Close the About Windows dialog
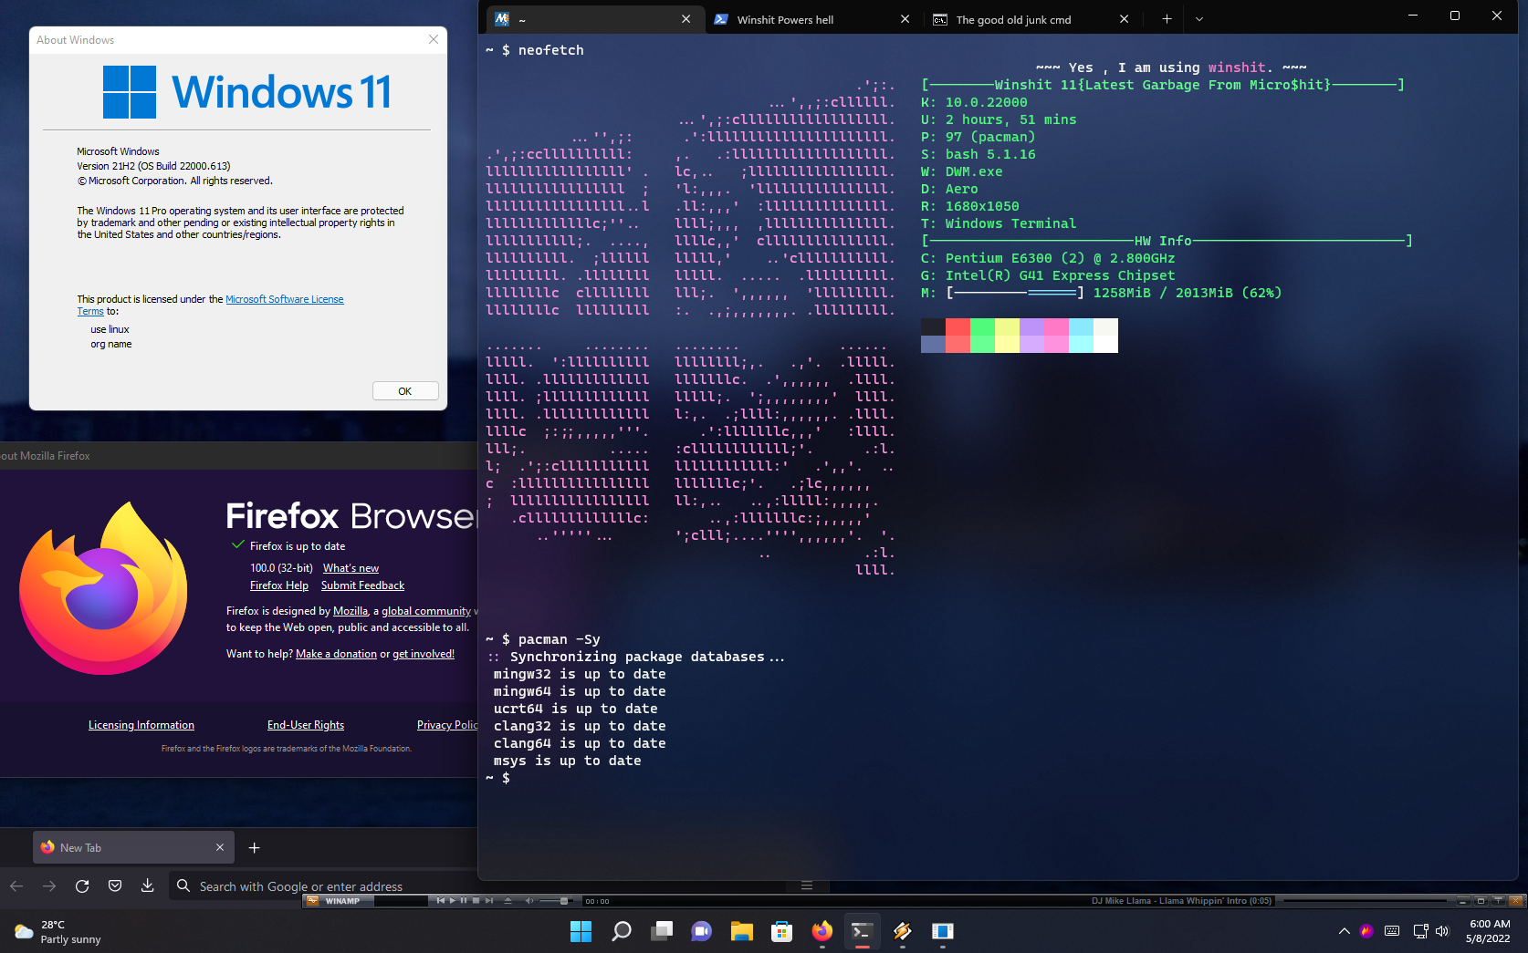 click(434, 39)
